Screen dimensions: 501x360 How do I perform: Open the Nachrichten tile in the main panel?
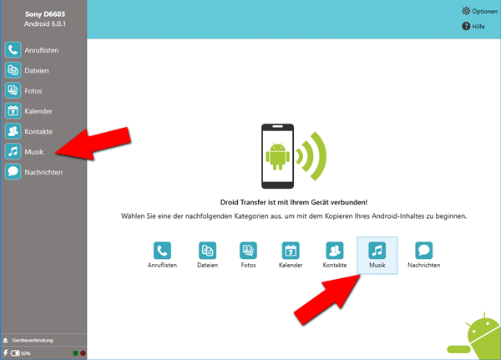(x=423, y=255)
